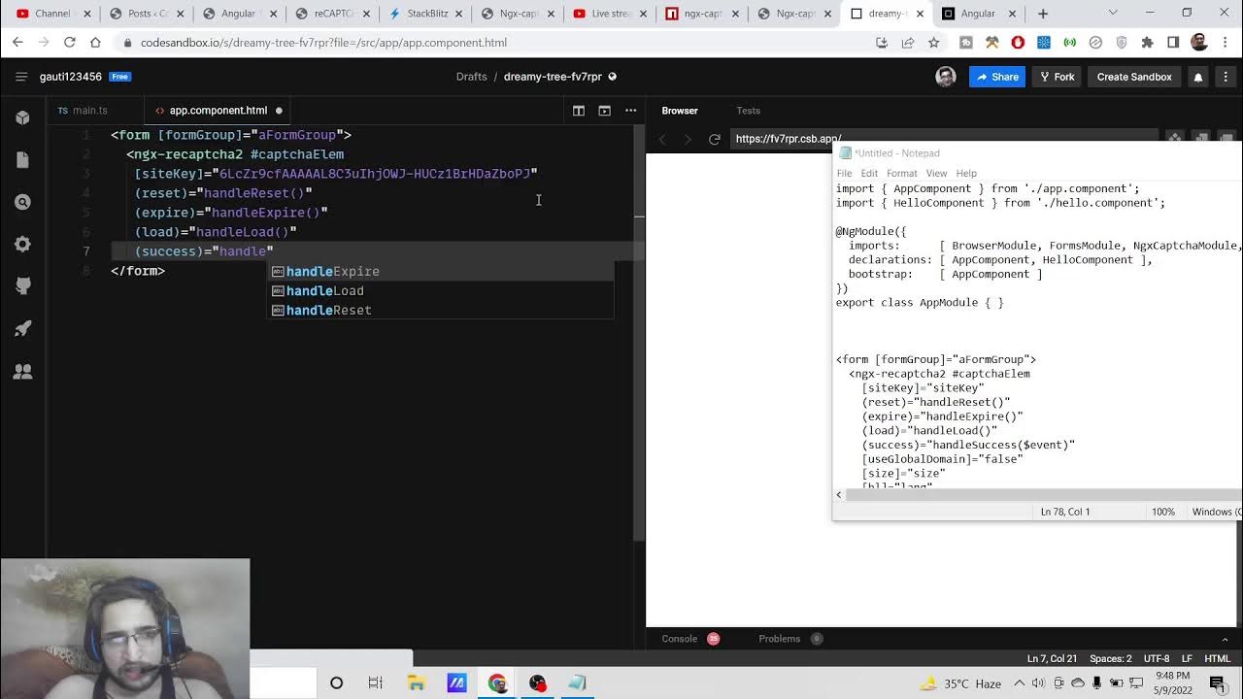This screenshot has width=1243, height=699.
Task: Click the Fork button
Action: click(x=1057, y=77)
